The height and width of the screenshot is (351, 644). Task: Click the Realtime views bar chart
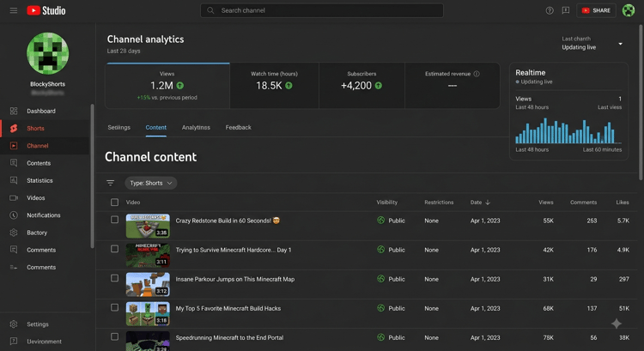[568, 131]
